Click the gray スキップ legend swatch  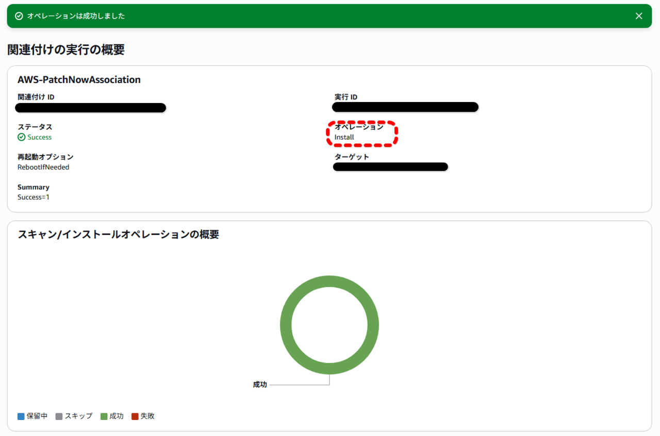[x=59, y=416]
